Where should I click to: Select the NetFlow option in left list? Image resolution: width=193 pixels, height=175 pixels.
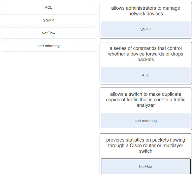tap(49, 33)
